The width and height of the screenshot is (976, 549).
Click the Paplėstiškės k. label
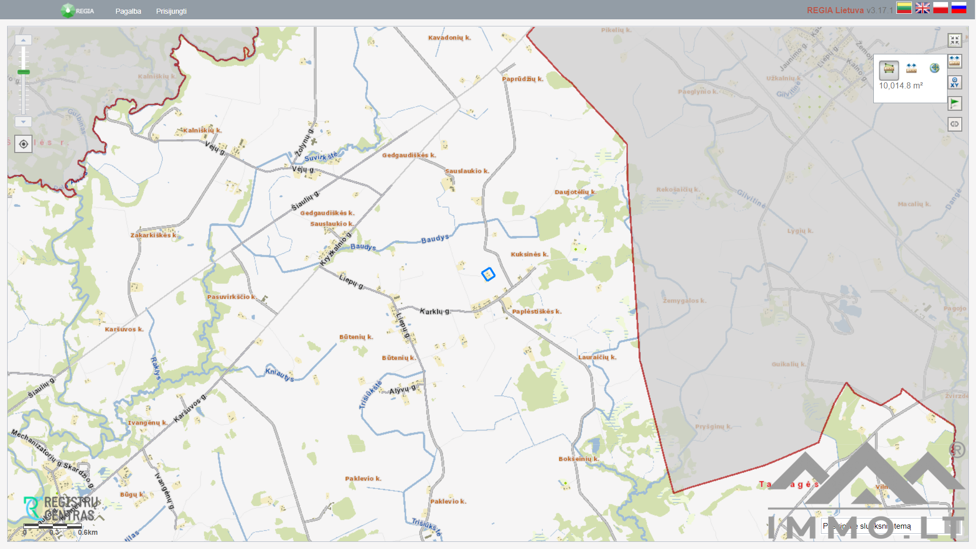tap(537, 312)
